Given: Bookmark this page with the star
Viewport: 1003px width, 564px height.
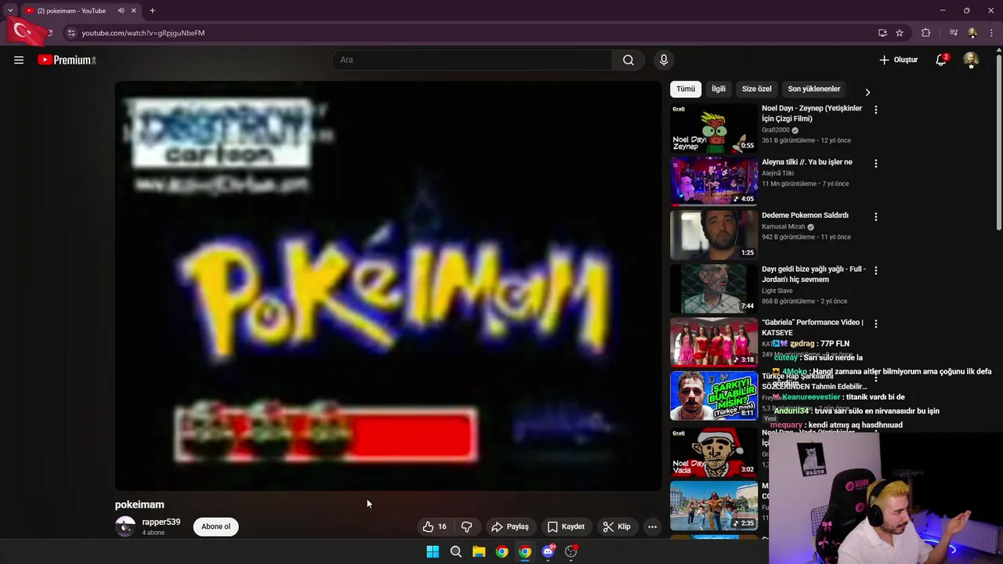Looking at the screenshot, I should point(900,33).
